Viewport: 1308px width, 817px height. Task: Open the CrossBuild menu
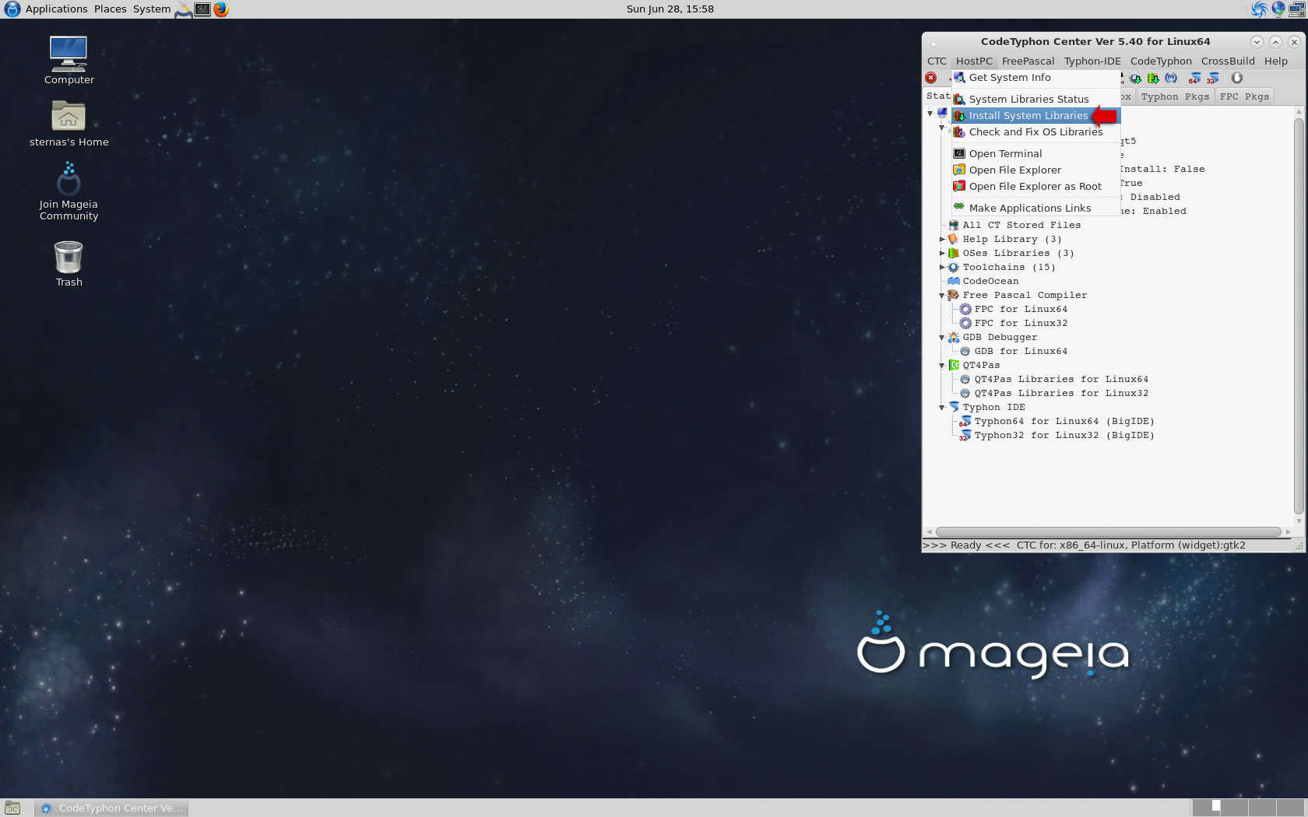(x=1228, y=61)
